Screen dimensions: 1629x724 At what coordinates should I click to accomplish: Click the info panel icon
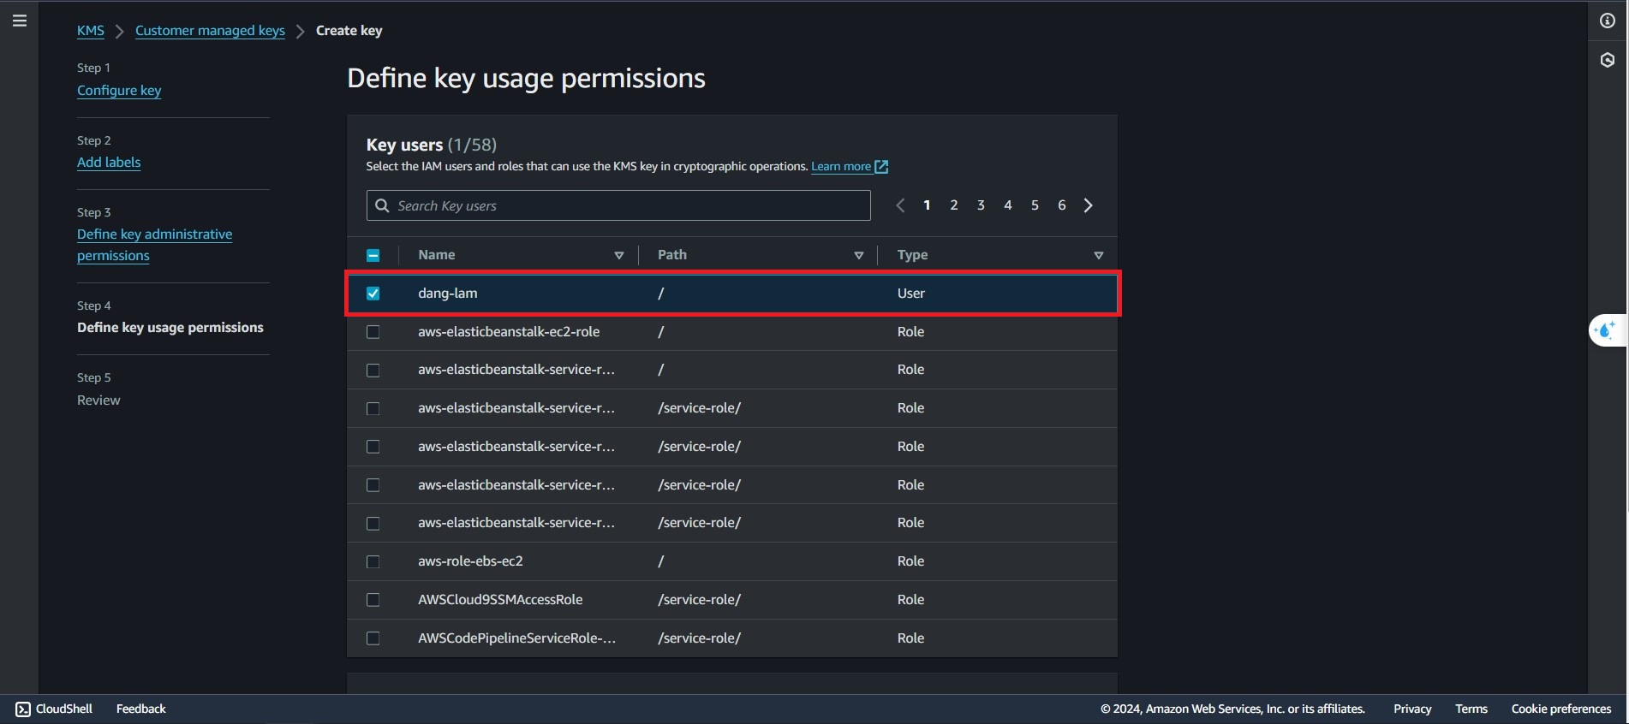[1607, 21]
